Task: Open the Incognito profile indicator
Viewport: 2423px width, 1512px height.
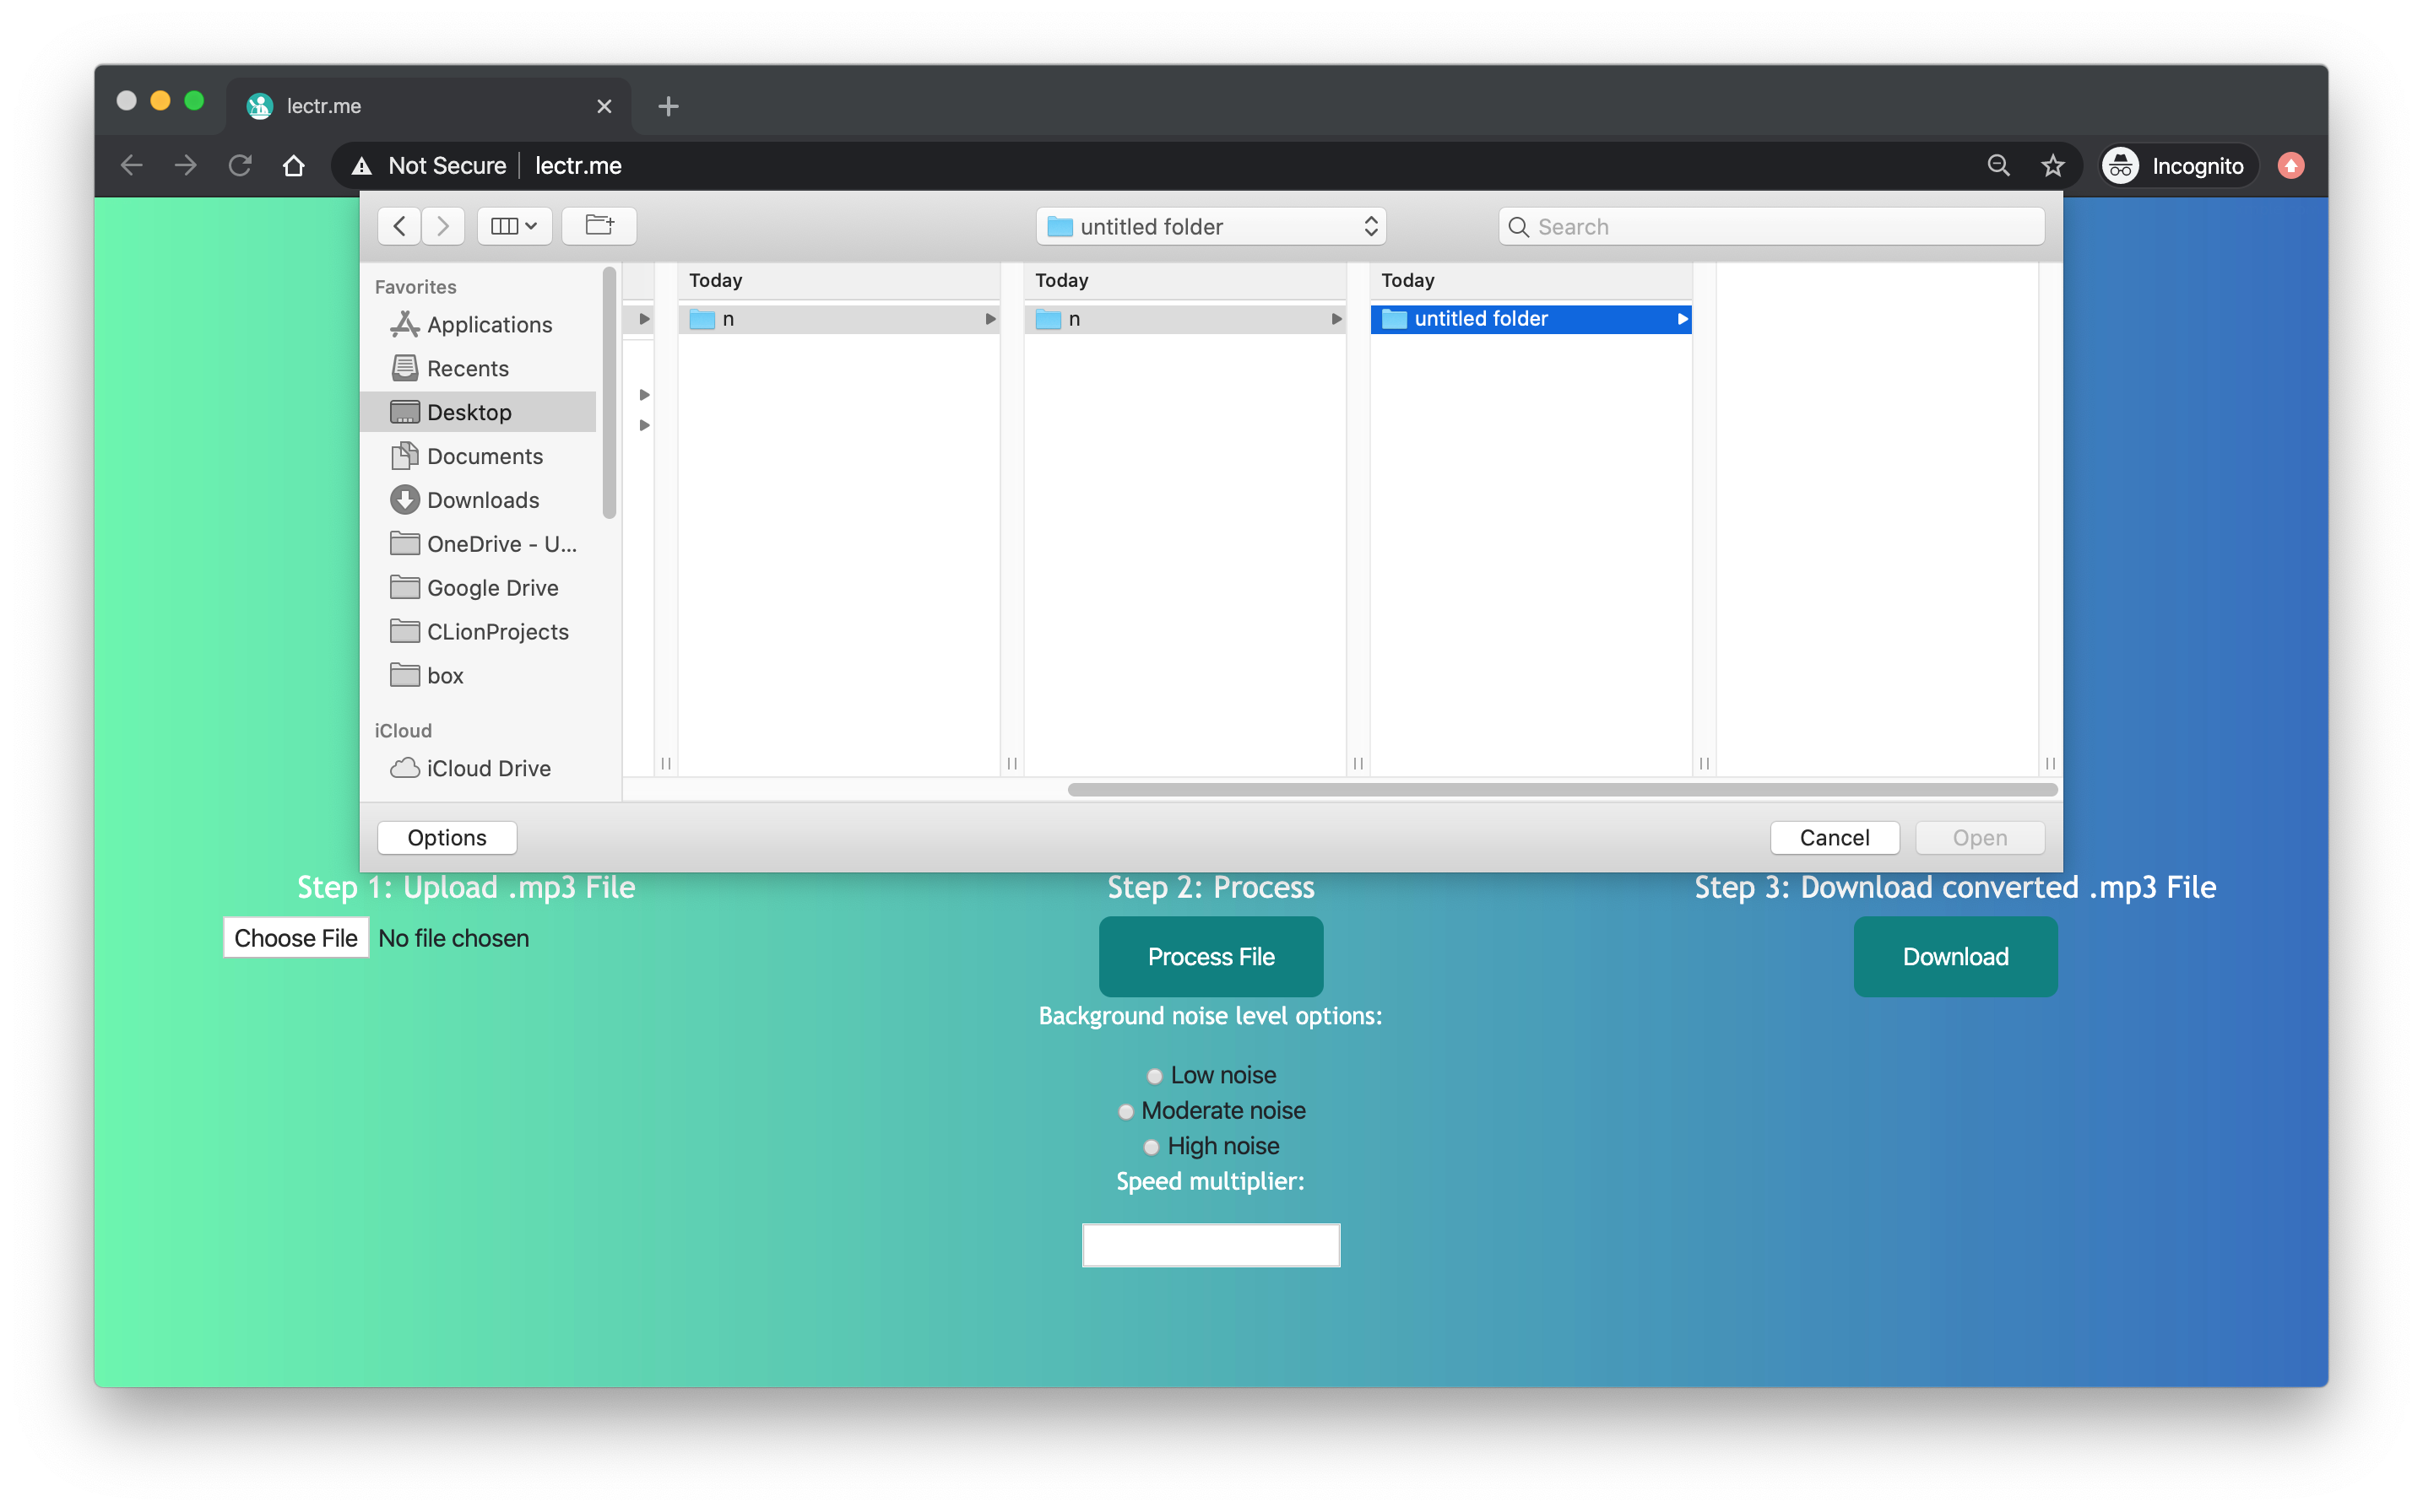Action: pyautogui.click(x=2176, y=166)
